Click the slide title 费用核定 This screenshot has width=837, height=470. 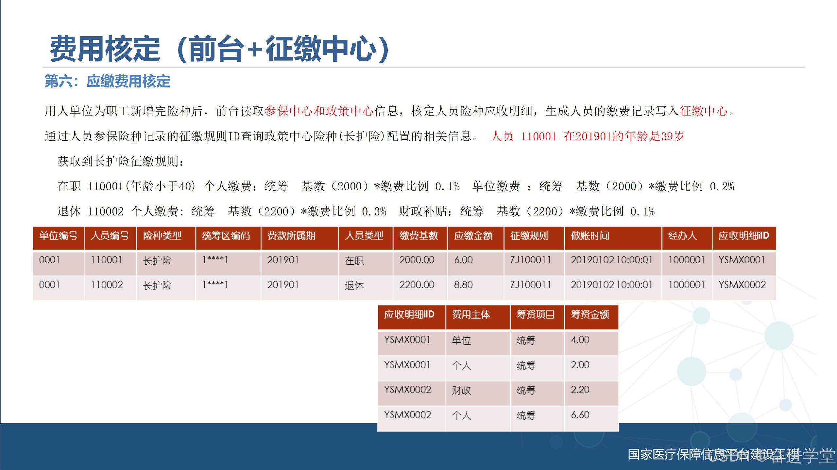tap(105, 49)
